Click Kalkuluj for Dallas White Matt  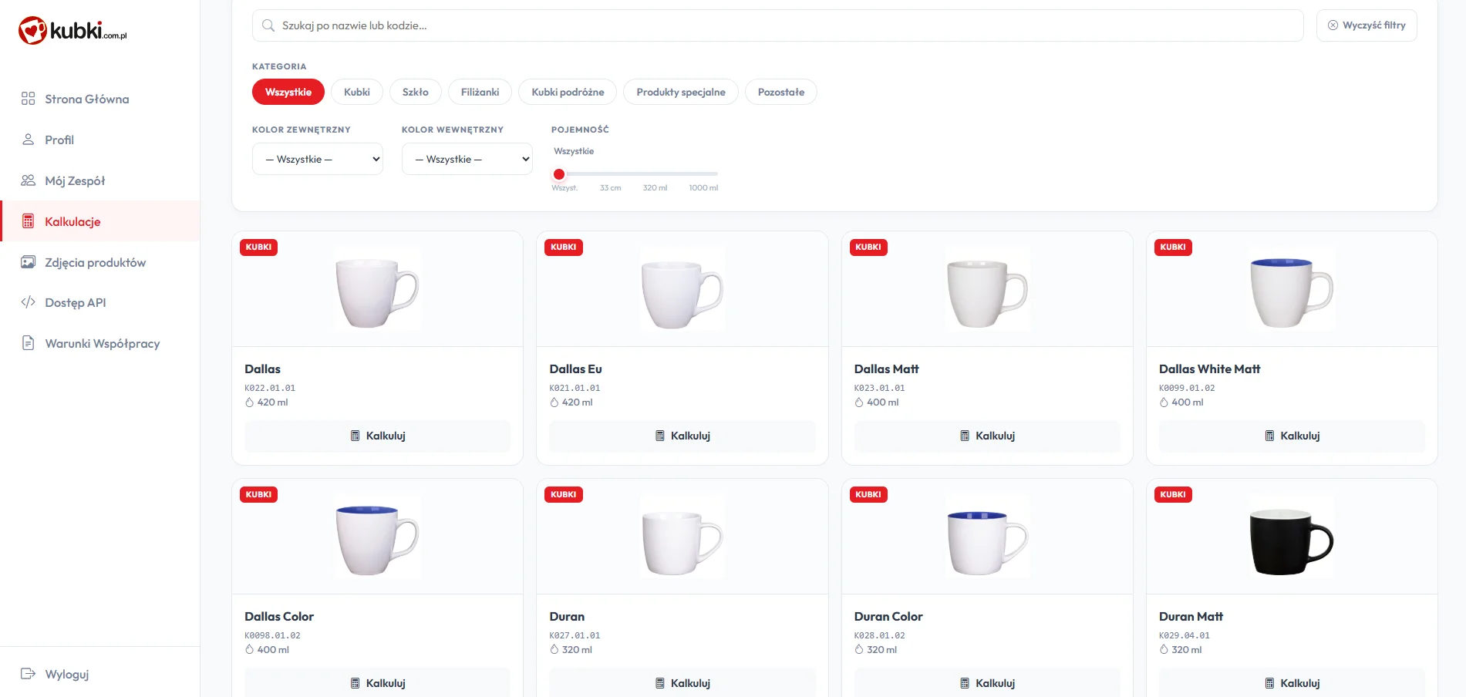point(1292,436)
